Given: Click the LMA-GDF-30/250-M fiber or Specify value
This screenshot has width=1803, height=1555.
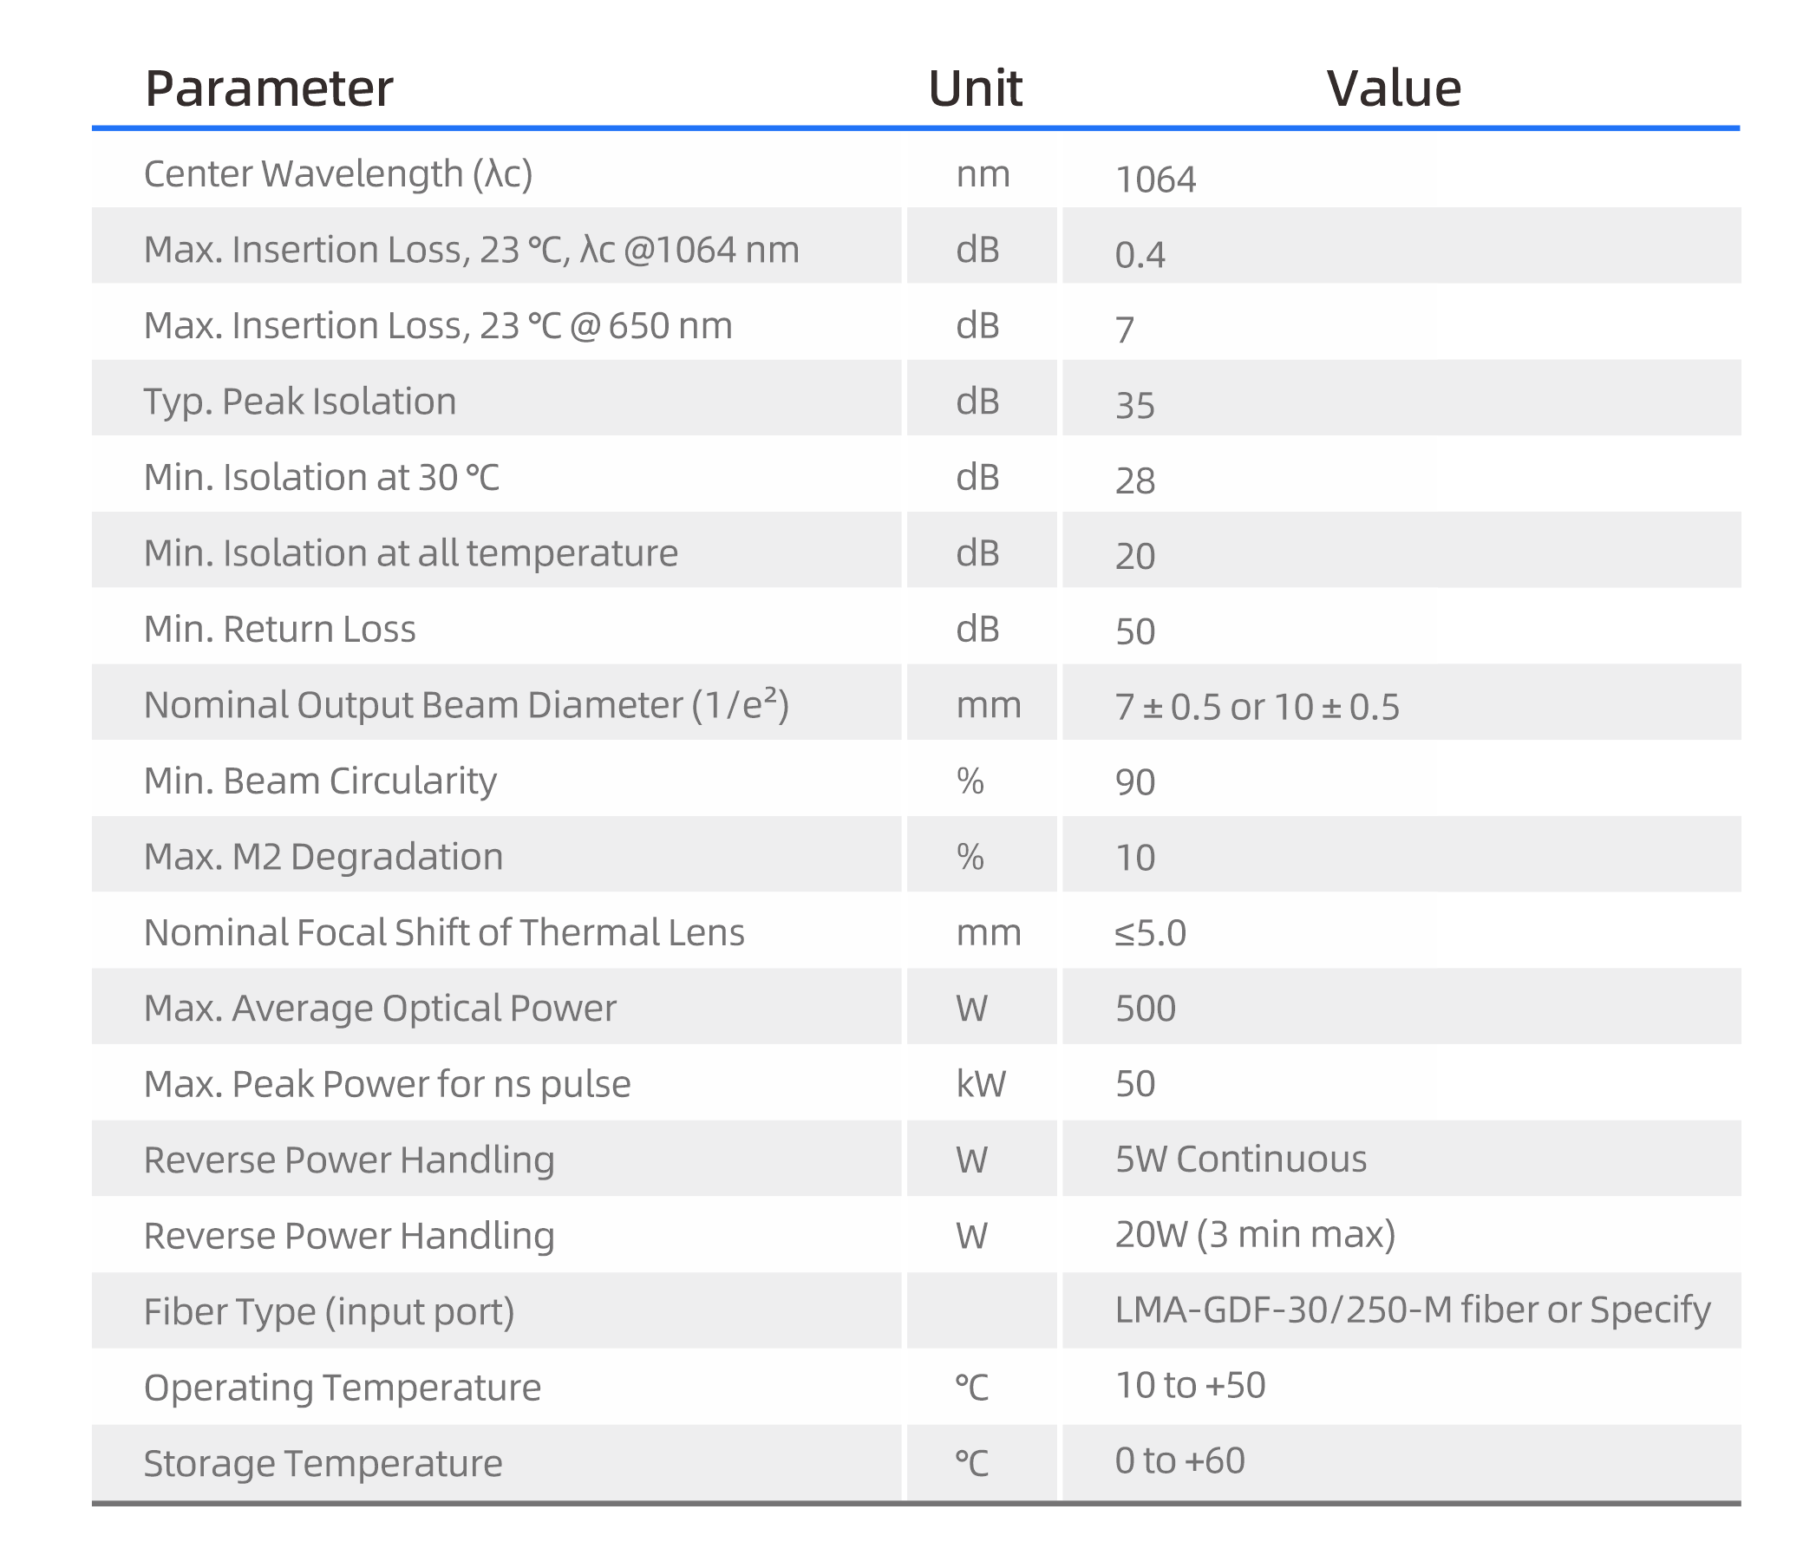Looking at the screenshot, I should [1412, 1310].
